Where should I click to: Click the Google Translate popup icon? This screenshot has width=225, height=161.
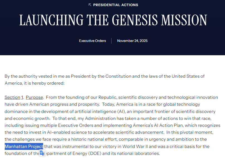click(x=42, y=153)
